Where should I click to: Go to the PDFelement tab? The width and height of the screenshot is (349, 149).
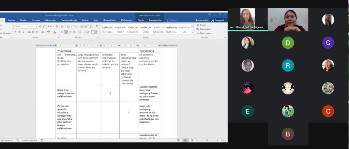127,20
